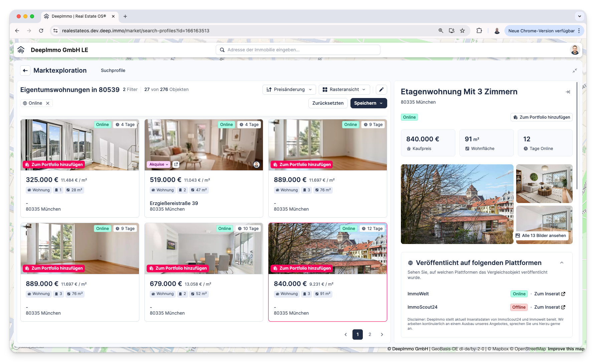The height and width of the screenshot is (362, 596).
Task: Open the Preisänderung sort dropdown
Action: click(289, 90)
